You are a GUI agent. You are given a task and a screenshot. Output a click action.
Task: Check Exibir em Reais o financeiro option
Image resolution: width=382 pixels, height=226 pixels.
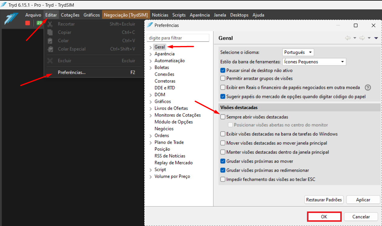223,87
